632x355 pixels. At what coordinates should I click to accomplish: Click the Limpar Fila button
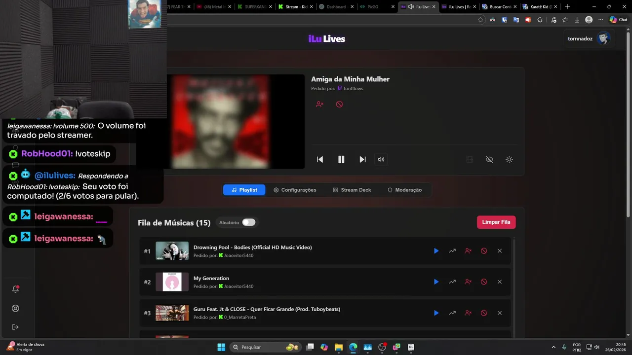pyautogui.click(x=496, y=222)
